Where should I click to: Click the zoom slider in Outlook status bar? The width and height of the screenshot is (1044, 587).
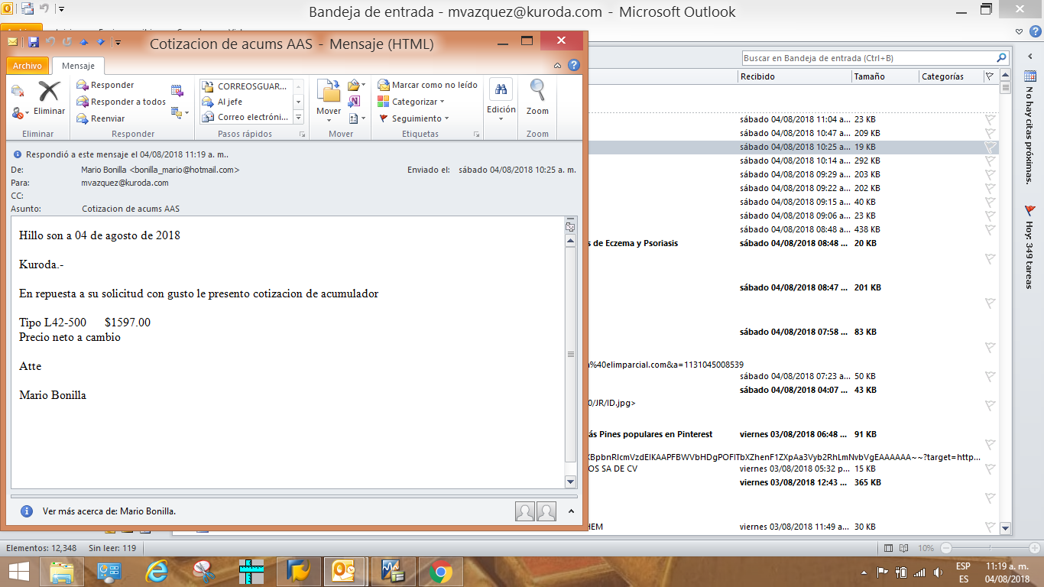(x=989, y=548)
